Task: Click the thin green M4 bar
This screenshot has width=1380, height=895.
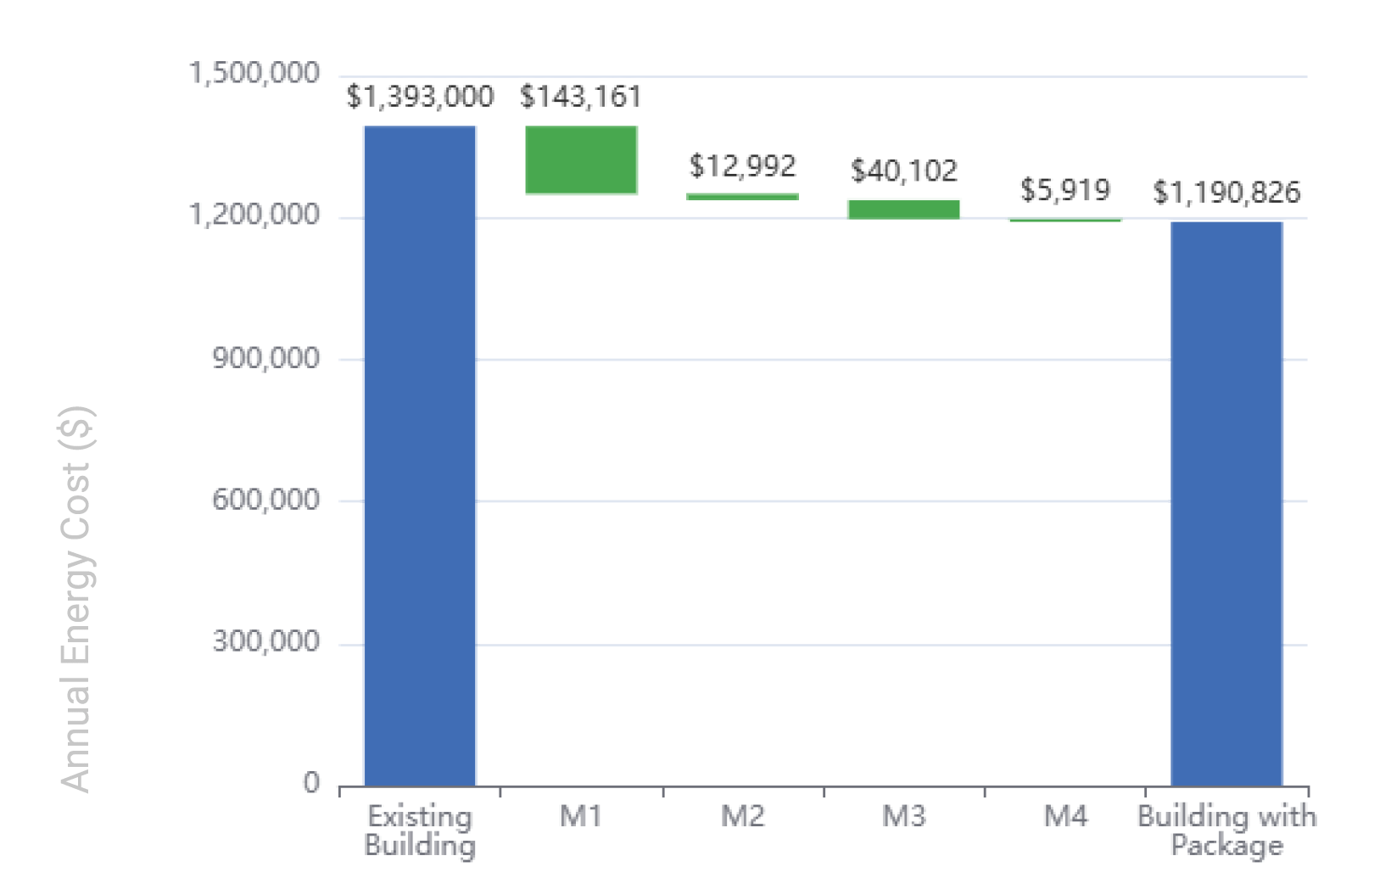Action: (1064, 221)
